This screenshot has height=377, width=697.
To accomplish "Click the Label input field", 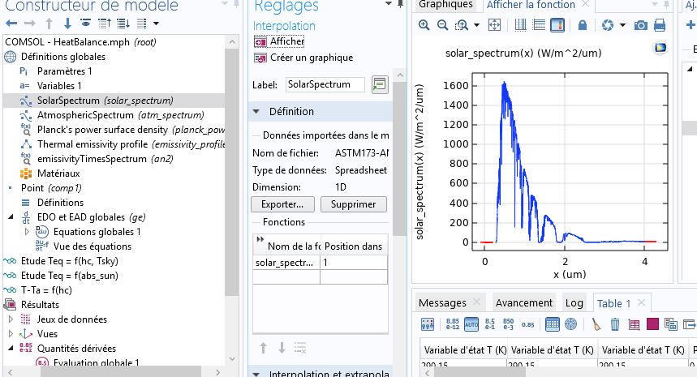I will (325, 84).
